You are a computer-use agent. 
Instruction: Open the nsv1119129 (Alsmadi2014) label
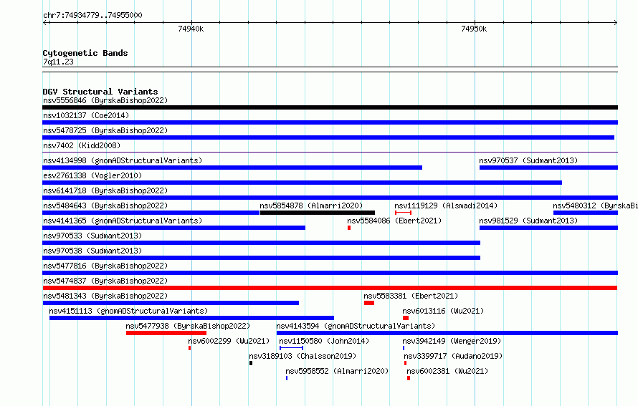coord(446,206)
